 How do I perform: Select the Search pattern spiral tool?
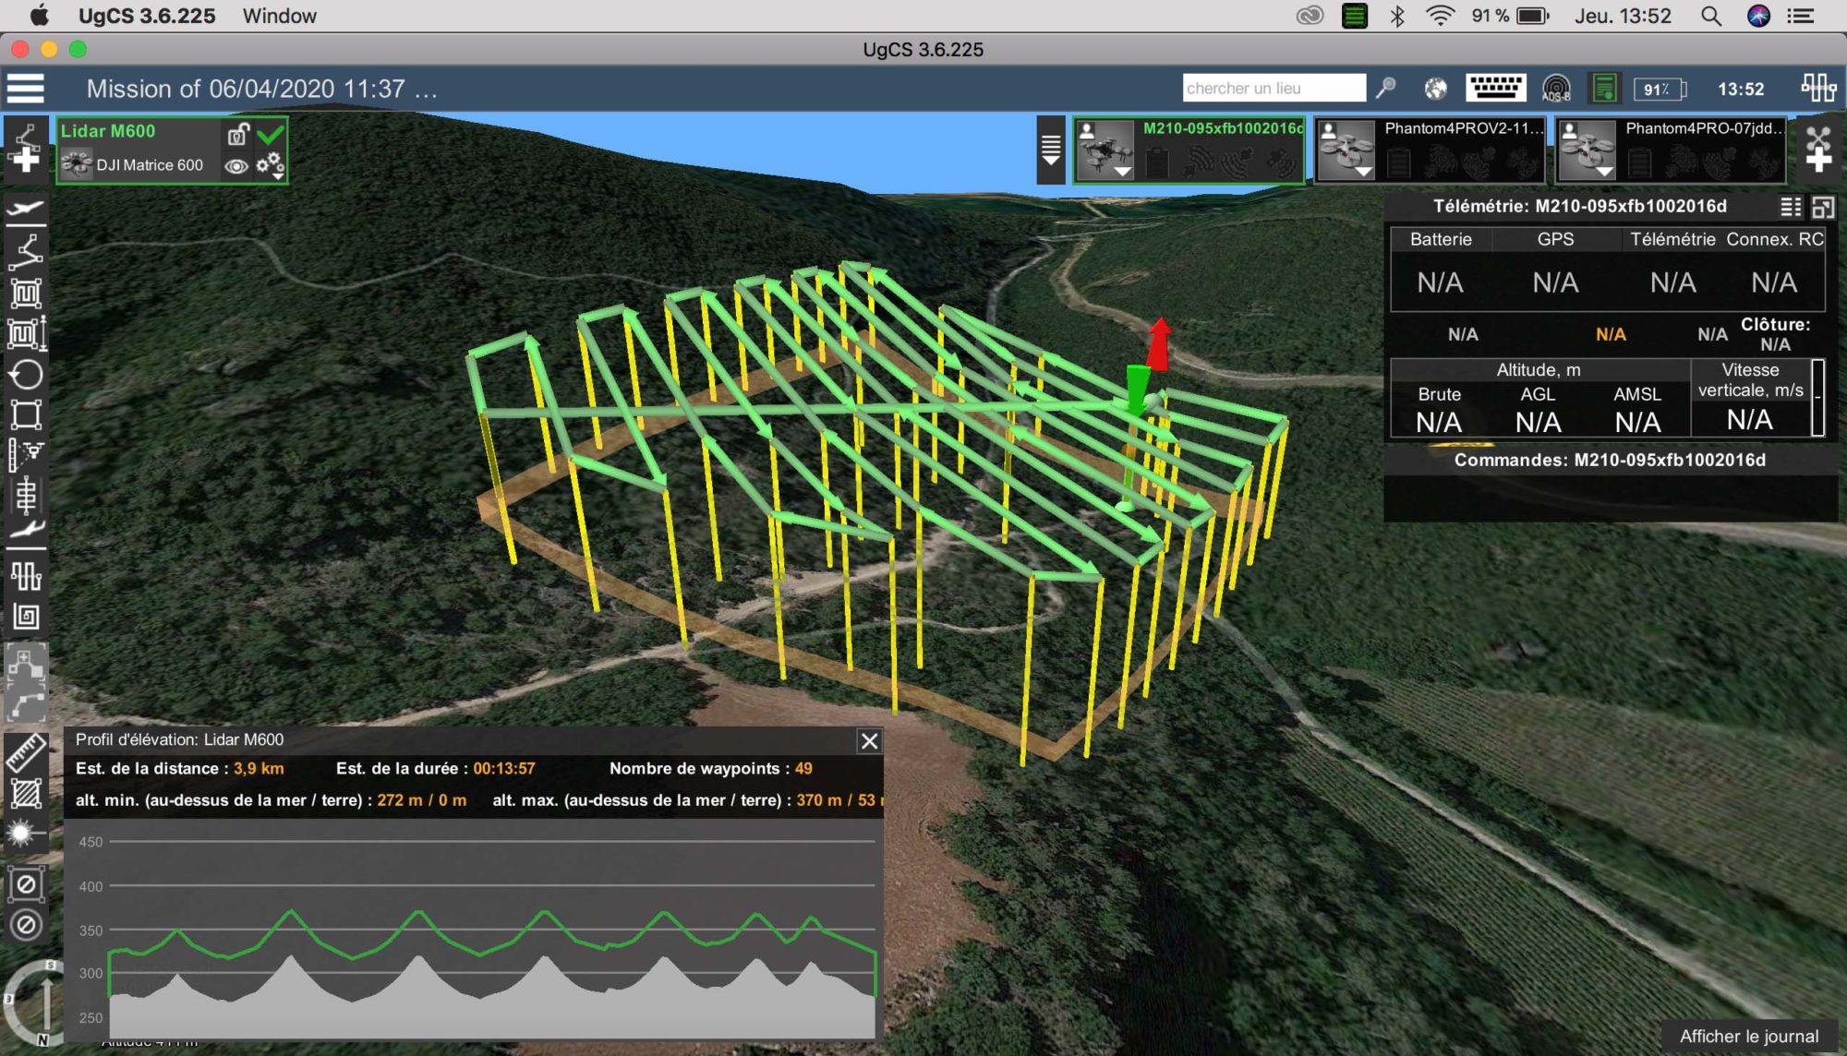(26, 616)
